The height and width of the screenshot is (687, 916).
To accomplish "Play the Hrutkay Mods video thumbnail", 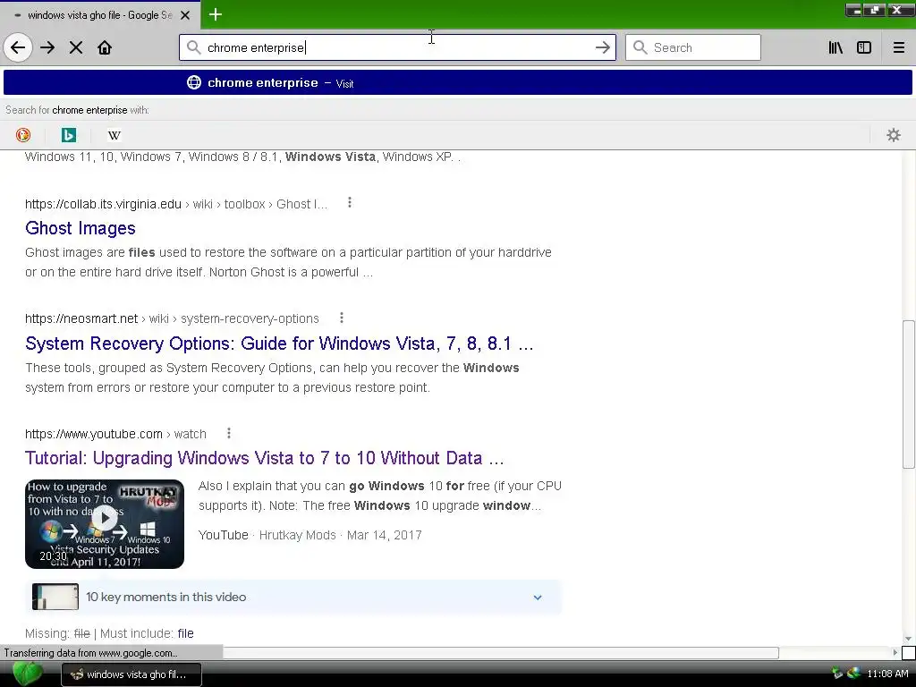I will pyautogui.click(x=105, y=524).
